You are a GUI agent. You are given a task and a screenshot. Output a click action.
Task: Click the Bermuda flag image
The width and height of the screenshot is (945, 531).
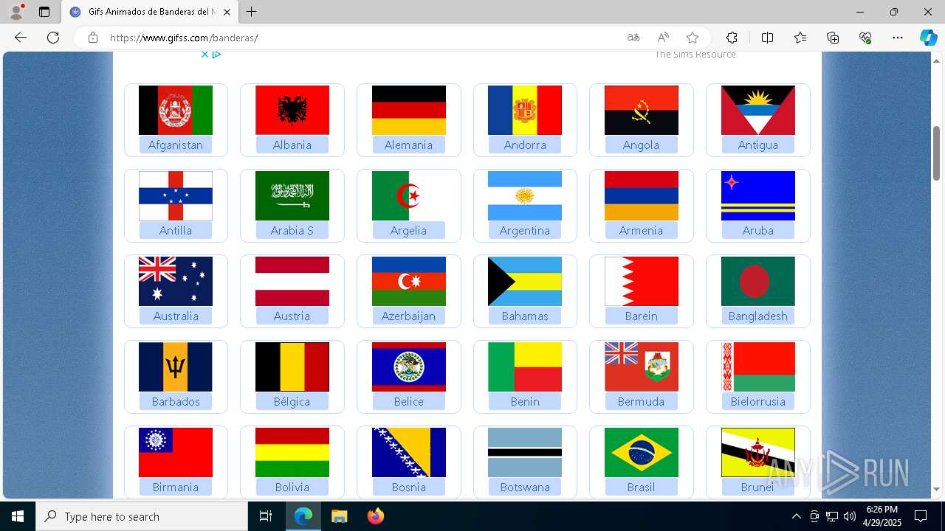[642, 367]
